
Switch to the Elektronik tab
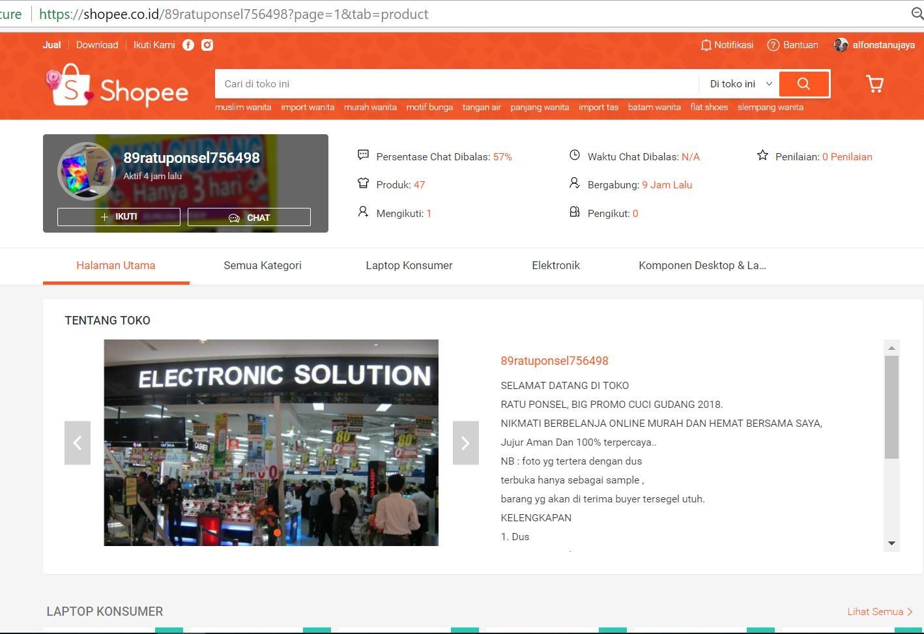[556, 266]
